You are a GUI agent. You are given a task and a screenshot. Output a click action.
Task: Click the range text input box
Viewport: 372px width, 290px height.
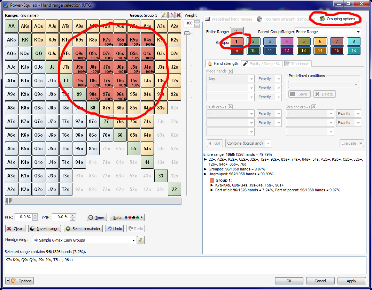(x=186, y=265)
